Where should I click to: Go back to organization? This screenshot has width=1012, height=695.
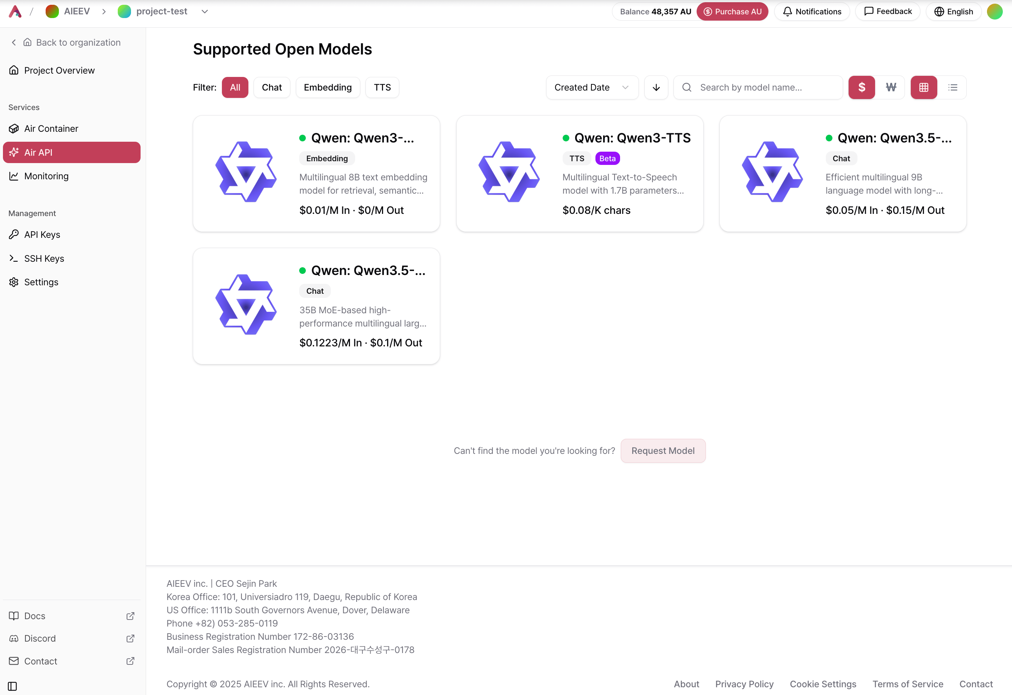click(x=65, y=42)
